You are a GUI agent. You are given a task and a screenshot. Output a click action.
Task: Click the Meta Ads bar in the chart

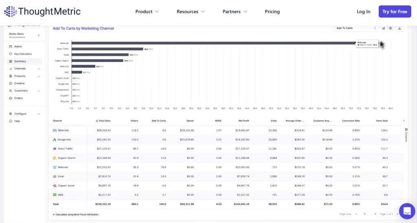(x=83, y=66)
